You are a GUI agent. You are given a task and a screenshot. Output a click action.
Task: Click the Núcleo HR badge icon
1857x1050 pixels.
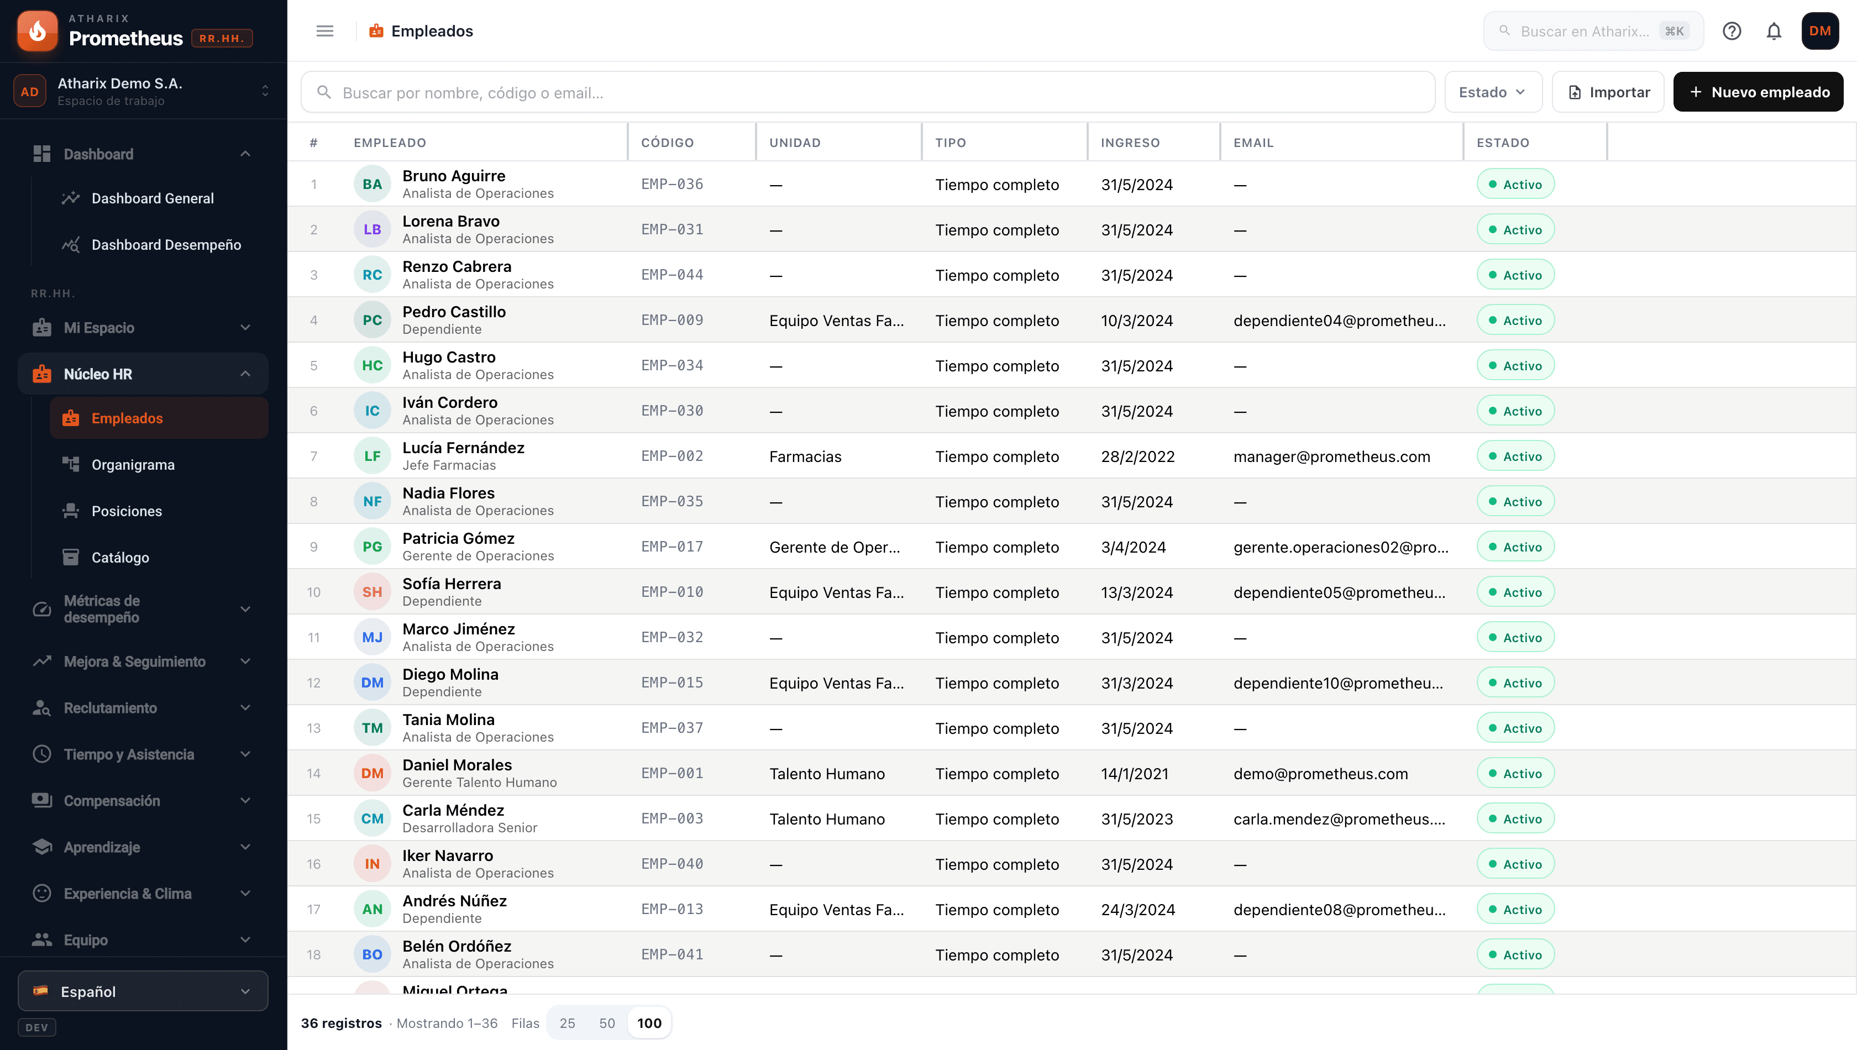pyautogui.click(x=42, y=374)
